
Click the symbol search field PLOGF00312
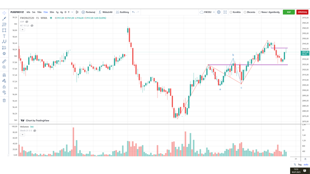click(17, 12)
